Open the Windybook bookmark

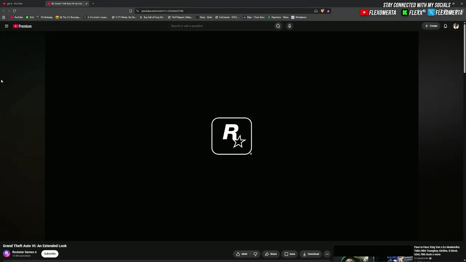299,17
